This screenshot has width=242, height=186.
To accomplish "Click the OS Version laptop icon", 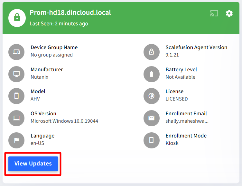I will 16,118.
